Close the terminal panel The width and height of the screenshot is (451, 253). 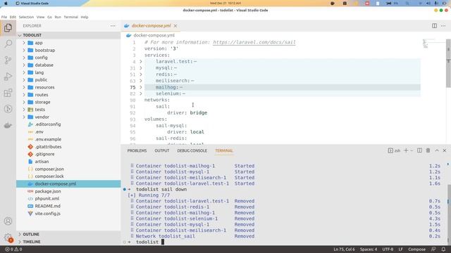445,150
